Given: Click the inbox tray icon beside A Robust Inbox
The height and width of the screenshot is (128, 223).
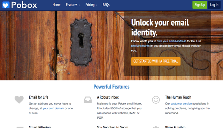Looking at the screenshot, I should [88, 99].
